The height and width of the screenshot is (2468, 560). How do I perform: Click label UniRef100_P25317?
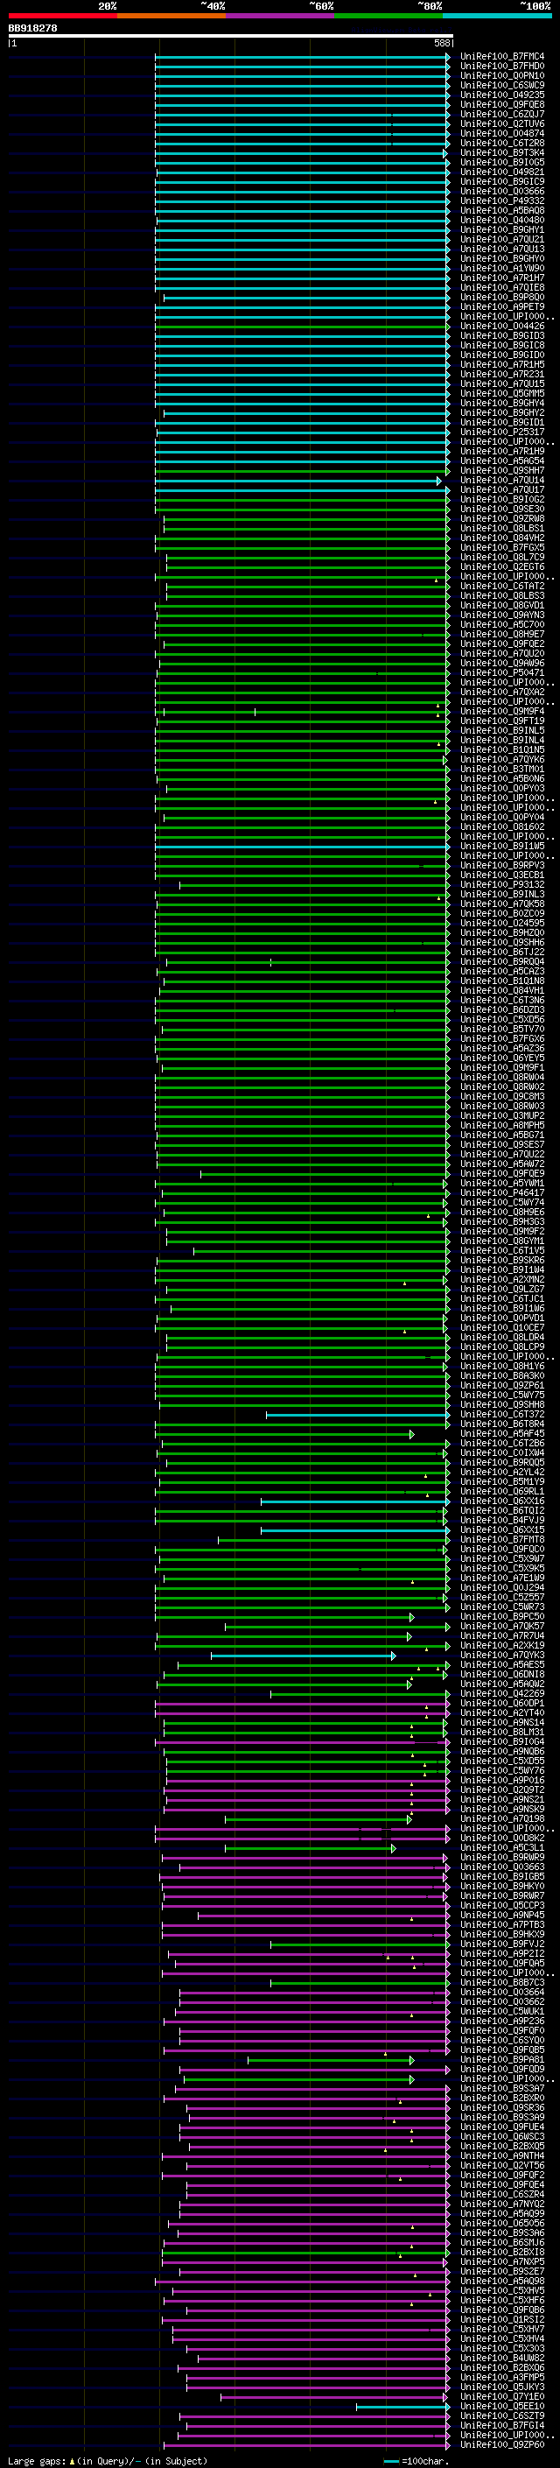(502, 432)
